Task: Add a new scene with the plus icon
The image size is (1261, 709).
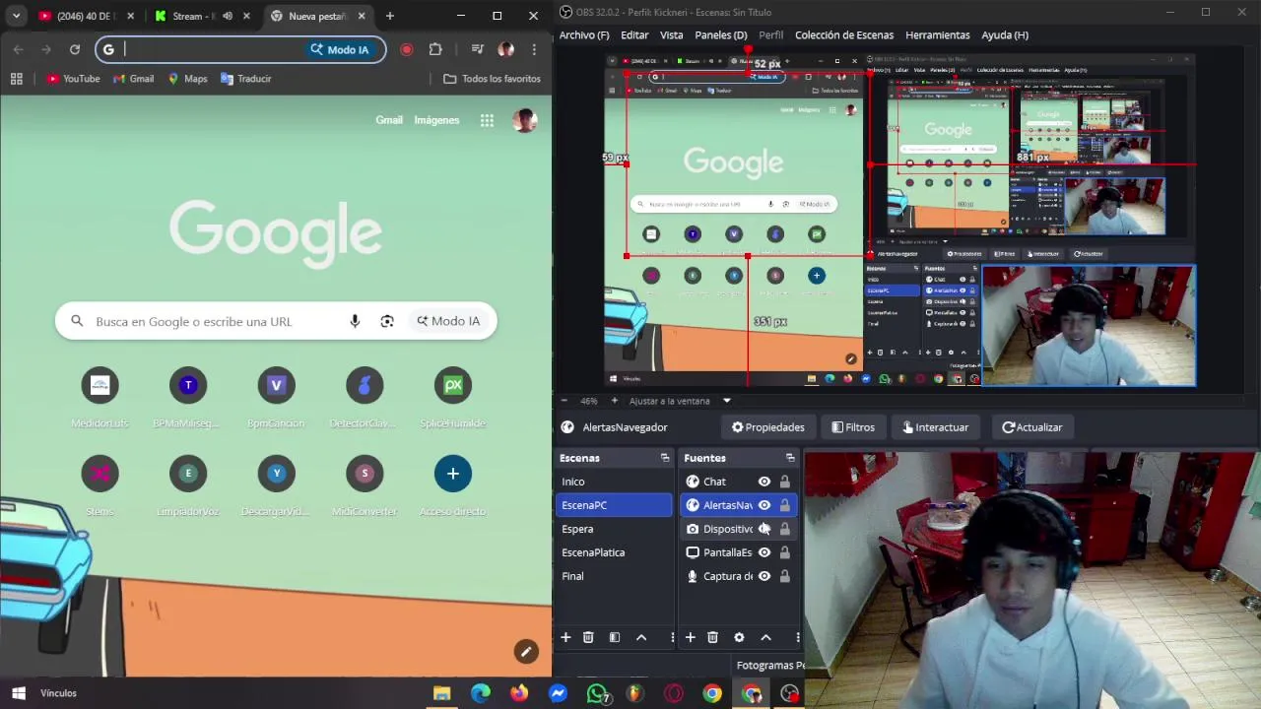Action: coord(565,637)
